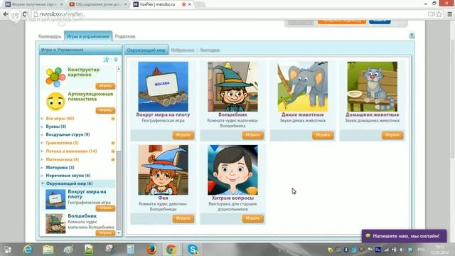Click the browser bookmark star icon
The height and width of the screenshot is (256, 455).
(x=439, y=14)
